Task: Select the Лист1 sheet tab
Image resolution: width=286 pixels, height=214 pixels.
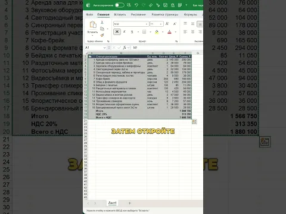Action: pyautogui.click(x=112, y=203)
